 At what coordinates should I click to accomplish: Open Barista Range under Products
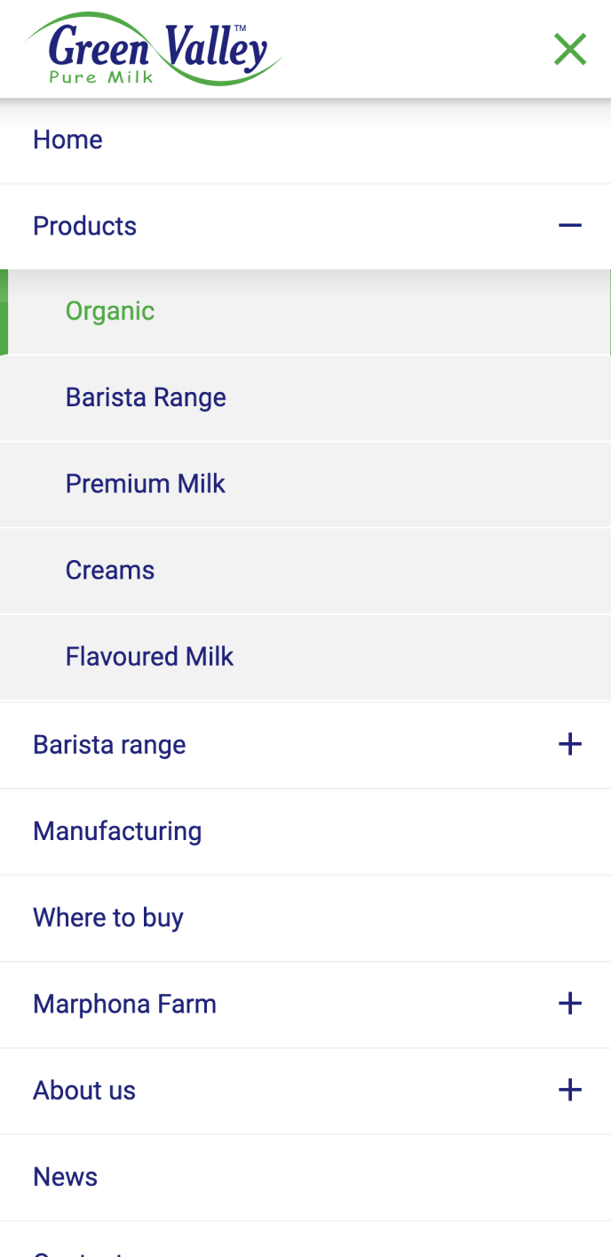146,397
